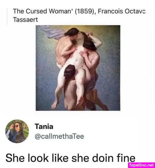Screen dimensions: 155x168
Task: Click the grey quote bar beside the caption
Action: 7,17
